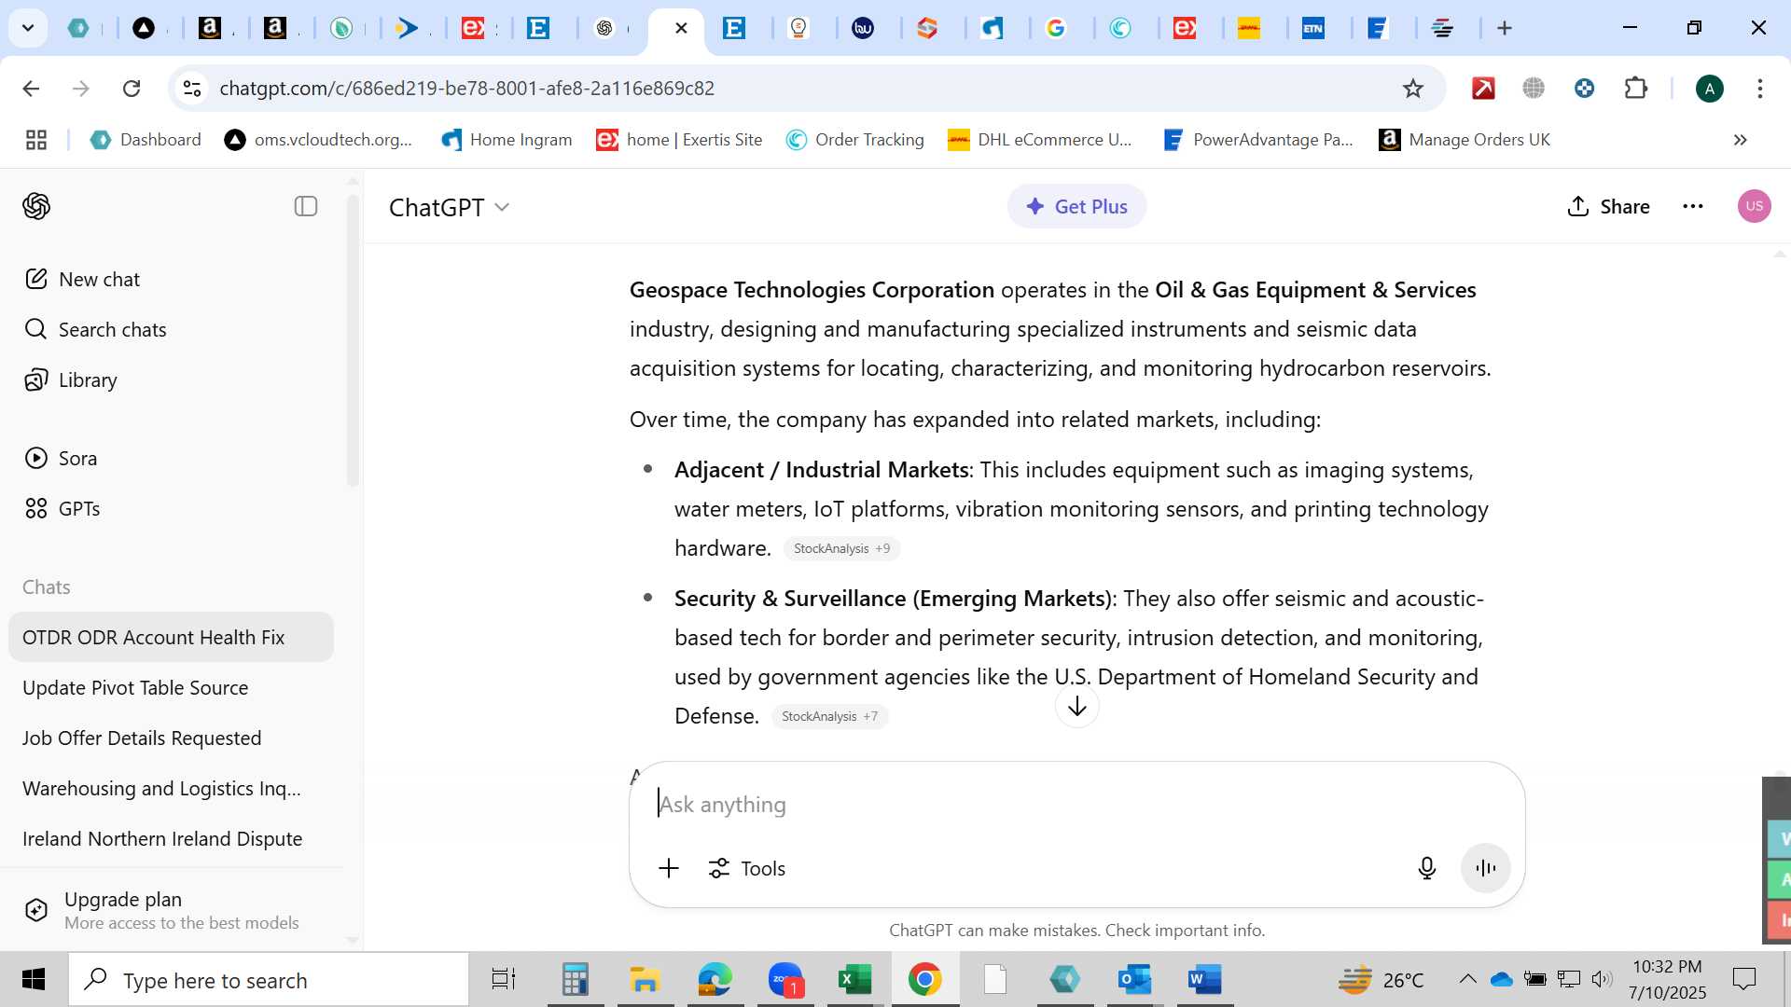This screenshot has width=1791, height=1007.
Task: Open the DHL eCommerce bookmark
Action: pos(1039,140)
